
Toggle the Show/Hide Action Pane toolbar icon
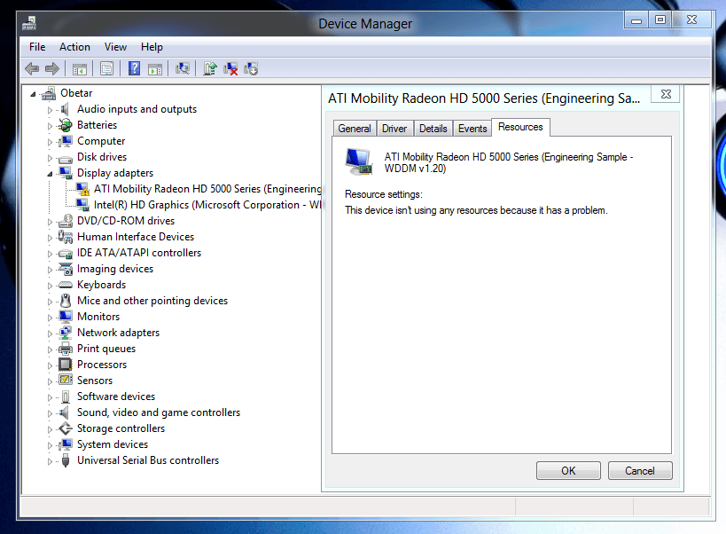click(x=155, y=69)
